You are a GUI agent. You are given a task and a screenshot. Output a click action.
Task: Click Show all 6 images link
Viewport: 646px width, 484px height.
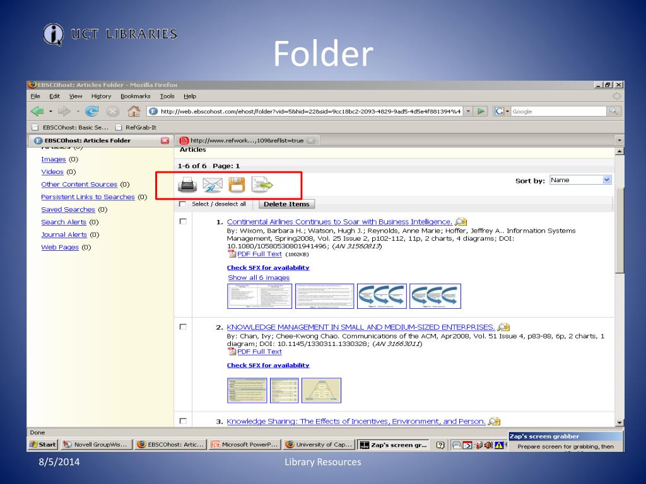pos(259,278)
